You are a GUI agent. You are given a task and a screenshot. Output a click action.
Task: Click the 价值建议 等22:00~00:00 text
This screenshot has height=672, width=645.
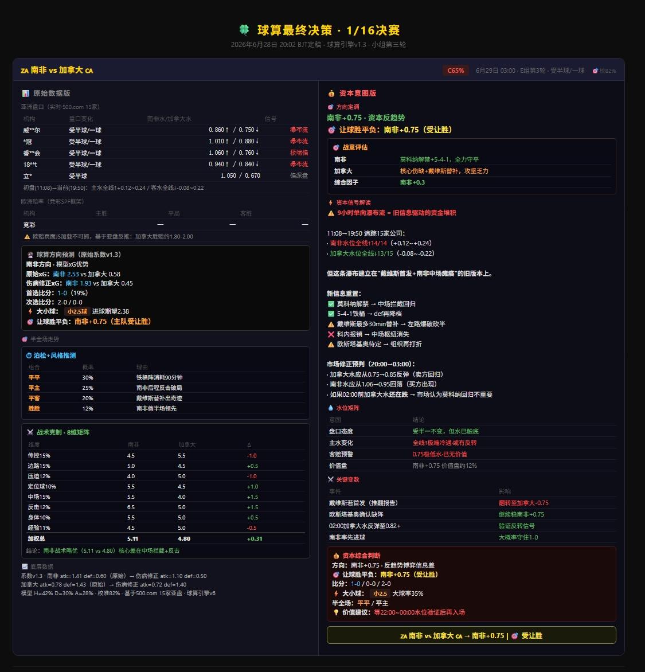[x=419, y=612]
